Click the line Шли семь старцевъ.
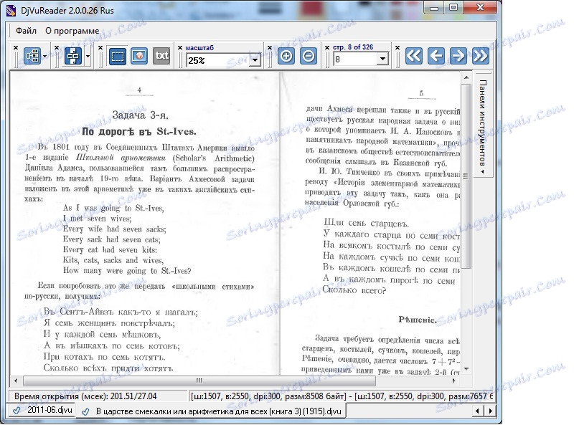This screenshot has height=430, width=574. point(367,223)
